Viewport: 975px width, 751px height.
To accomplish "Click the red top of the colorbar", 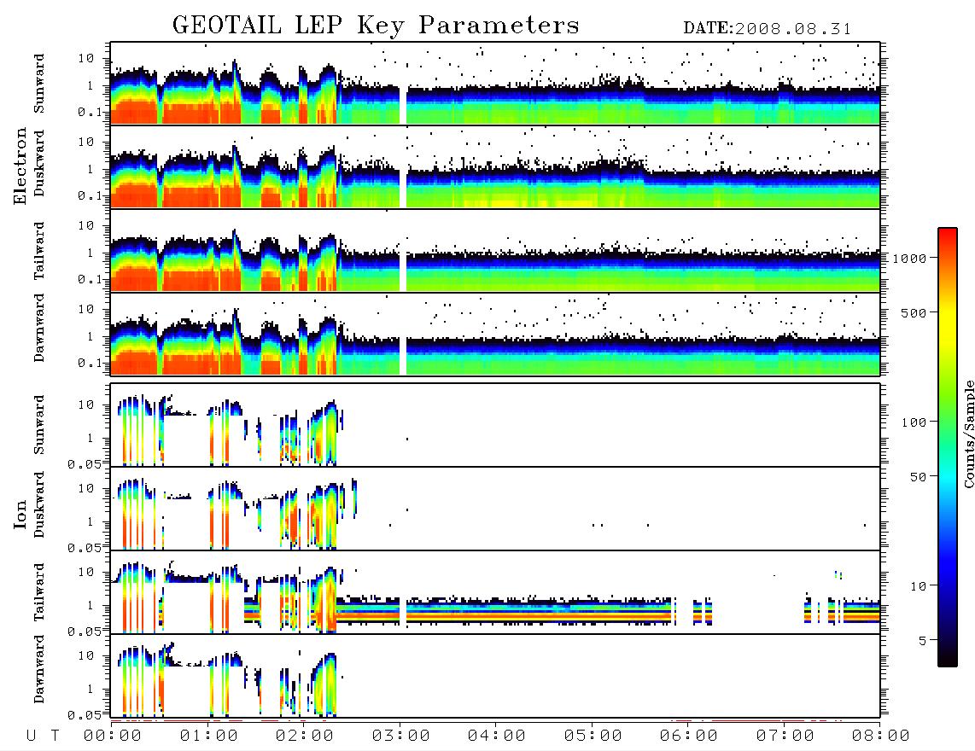I will [948, 236].
